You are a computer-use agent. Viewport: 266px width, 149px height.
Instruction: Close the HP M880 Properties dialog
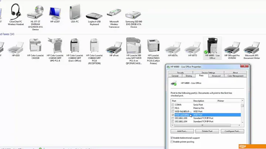(245, 66)
